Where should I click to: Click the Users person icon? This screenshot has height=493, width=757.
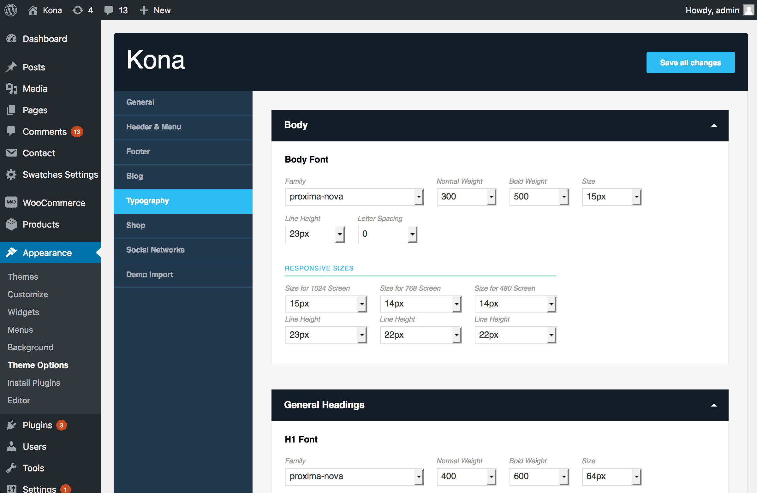11,446
